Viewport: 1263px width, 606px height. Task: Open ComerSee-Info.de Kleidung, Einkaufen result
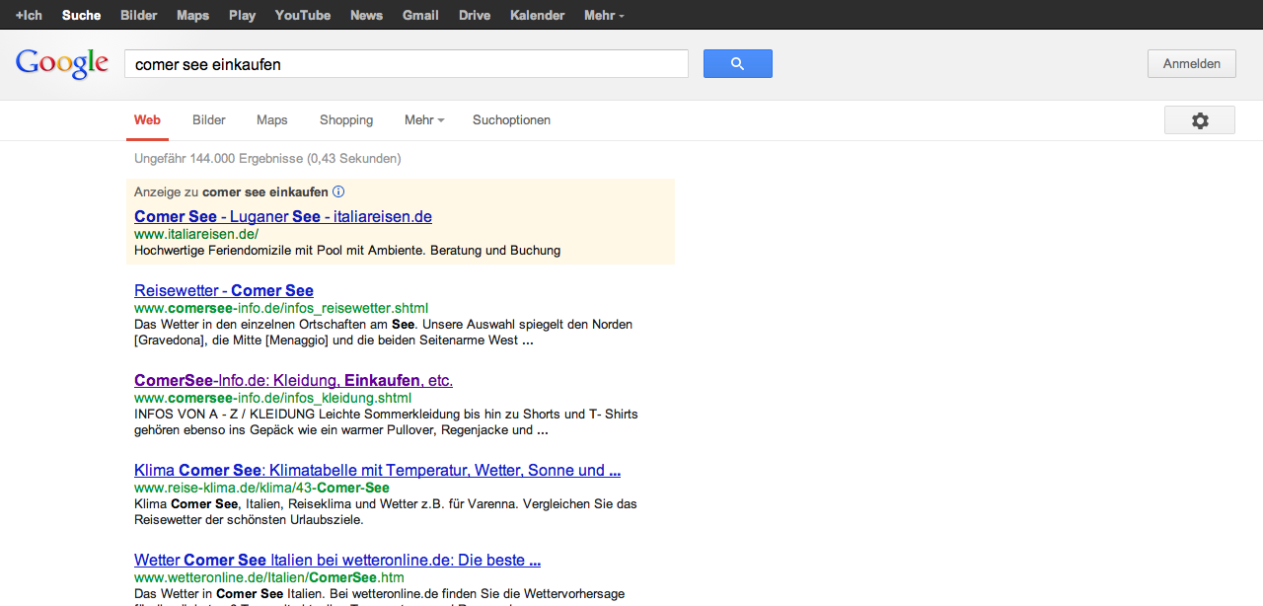[293, 380]
